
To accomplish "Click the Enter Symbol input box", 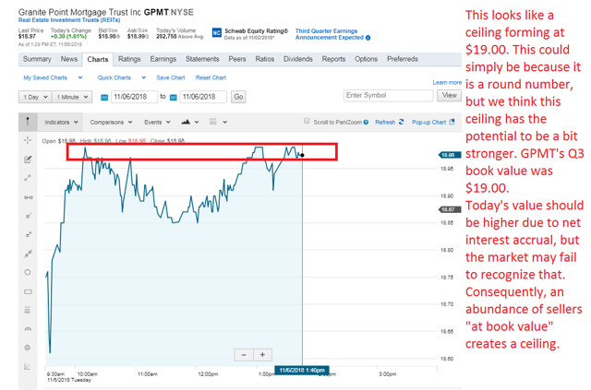I will tap(388, 95).
